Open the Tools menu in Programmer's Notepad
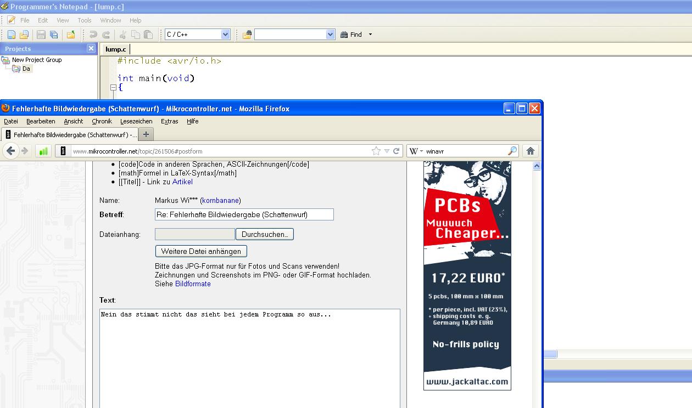The height and width of the screenshot is (408, 692). [x=85, y=20]
